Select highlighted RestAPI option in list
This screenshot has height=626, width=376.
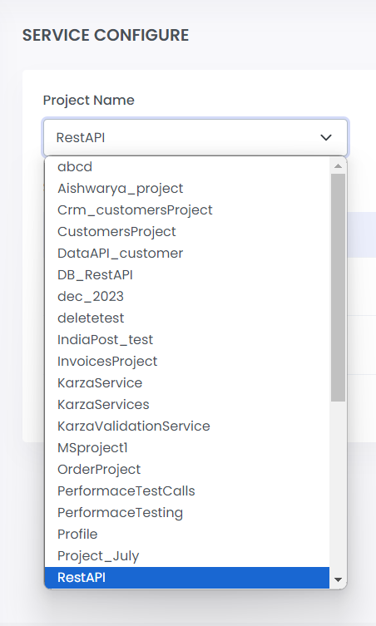point(187,577)
